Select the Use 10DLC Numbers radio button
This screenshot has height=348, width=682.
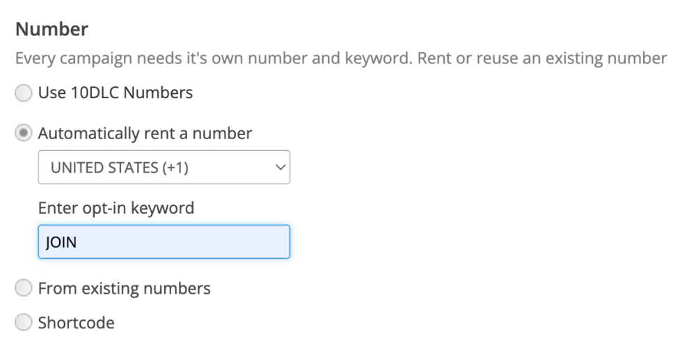[24, 93]
